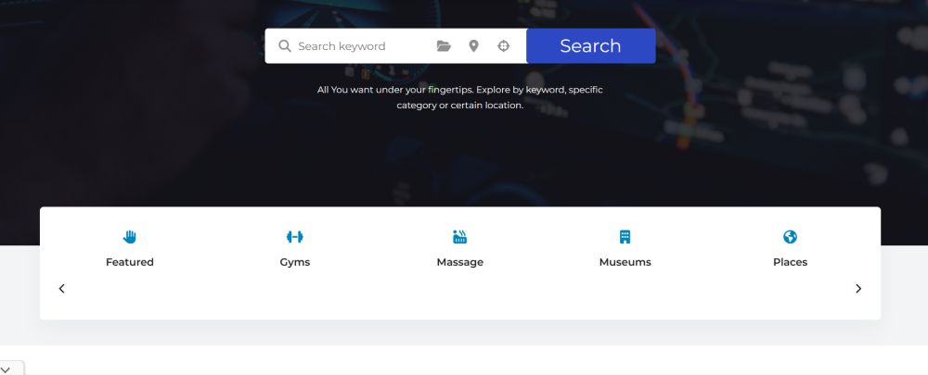928x375 pixels.
Task: Click the magnifying glass search icon
Action: 285,46
